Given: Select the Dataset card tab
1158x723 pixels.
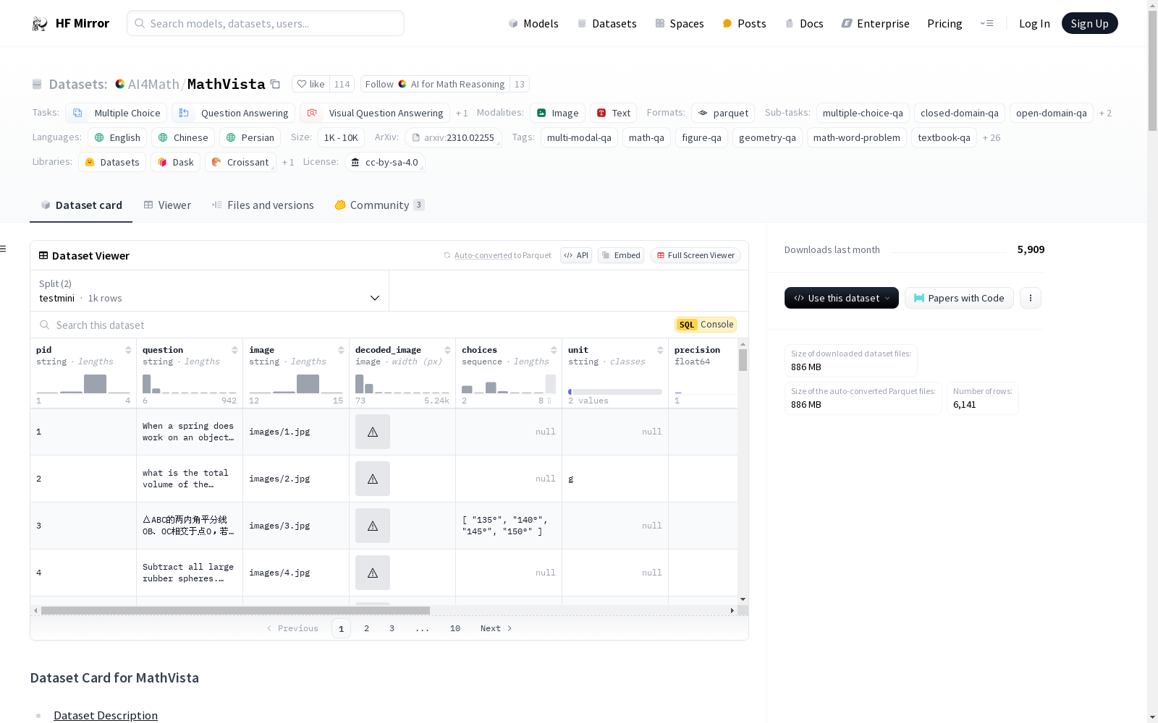Looking at the screenshot, I should [x=81, y=205].
